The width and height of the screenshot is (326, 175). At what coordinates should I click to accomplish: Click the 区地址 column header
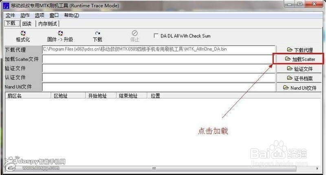(68, 96)
